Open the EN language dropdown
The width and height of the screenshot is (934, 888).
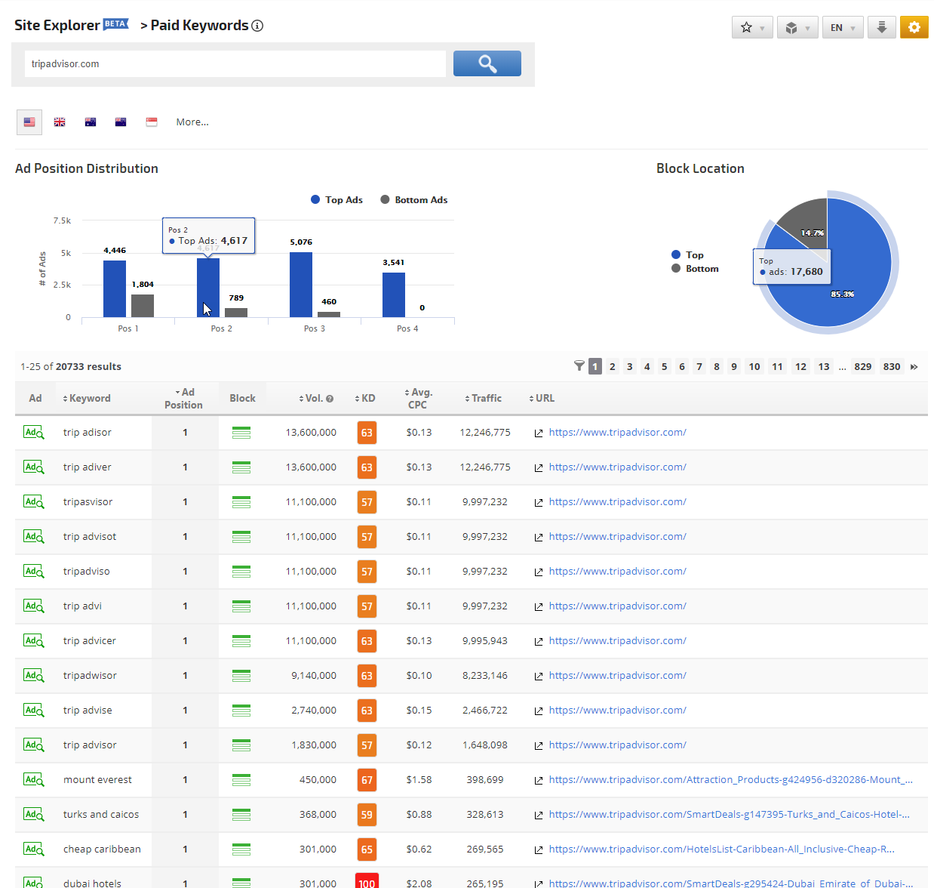[x=842, y=27]
